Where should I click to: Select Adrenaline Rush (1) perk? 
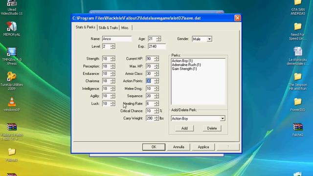[186, 65]
